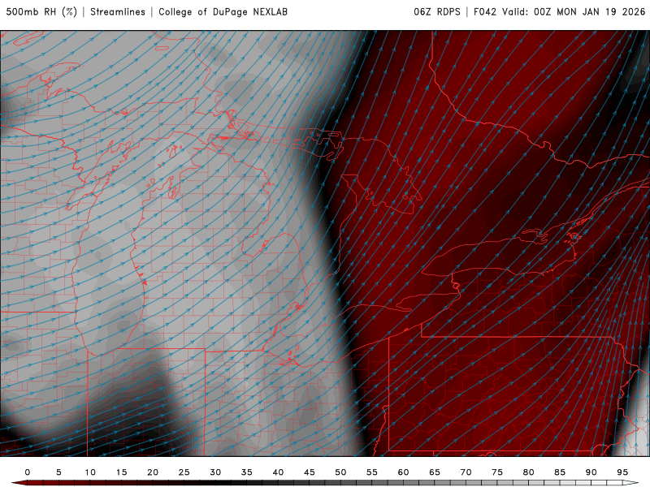This screenshot has height=487, width=650.
Task: Click the colorbar value "85"
Action: [560, 472]
